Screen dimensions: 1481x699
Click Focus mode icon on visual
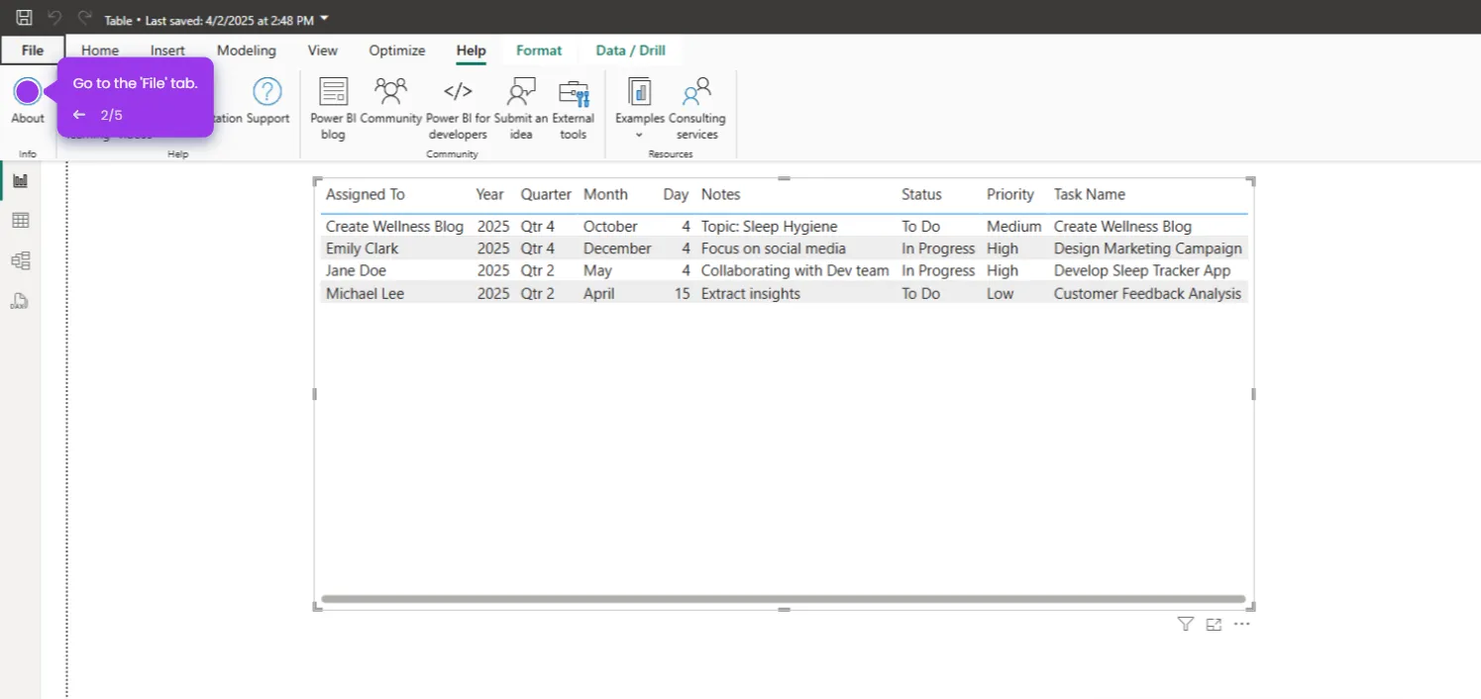1214,624
